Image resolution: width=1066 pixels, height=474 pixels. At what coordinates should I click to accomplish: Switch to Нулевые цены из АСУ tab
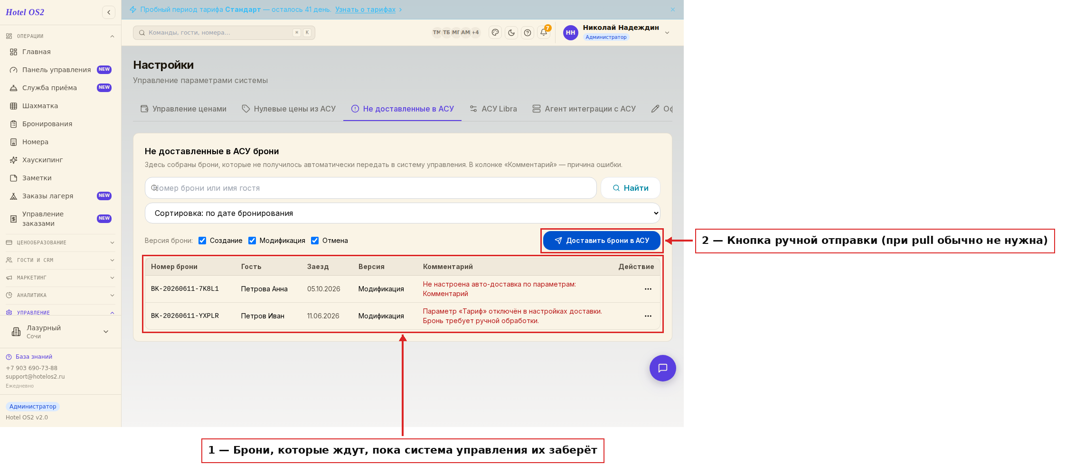[289, 109]
